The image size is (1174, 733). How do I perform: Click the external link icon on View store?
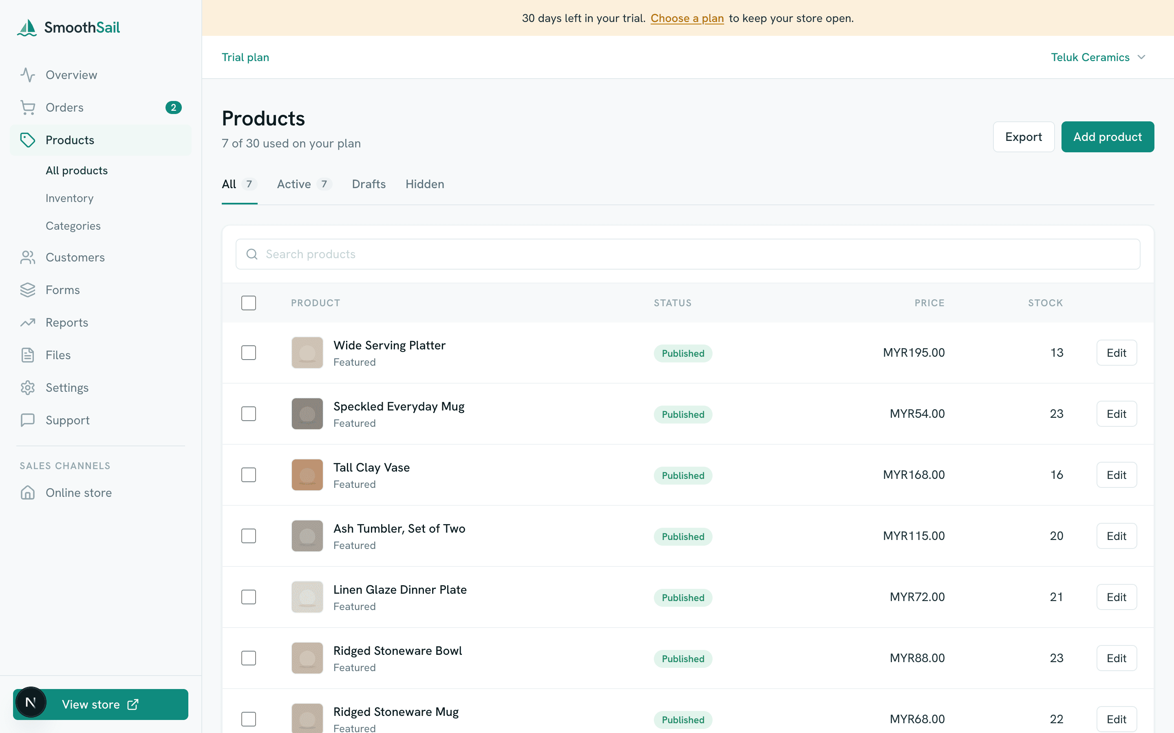pos(133,704)
